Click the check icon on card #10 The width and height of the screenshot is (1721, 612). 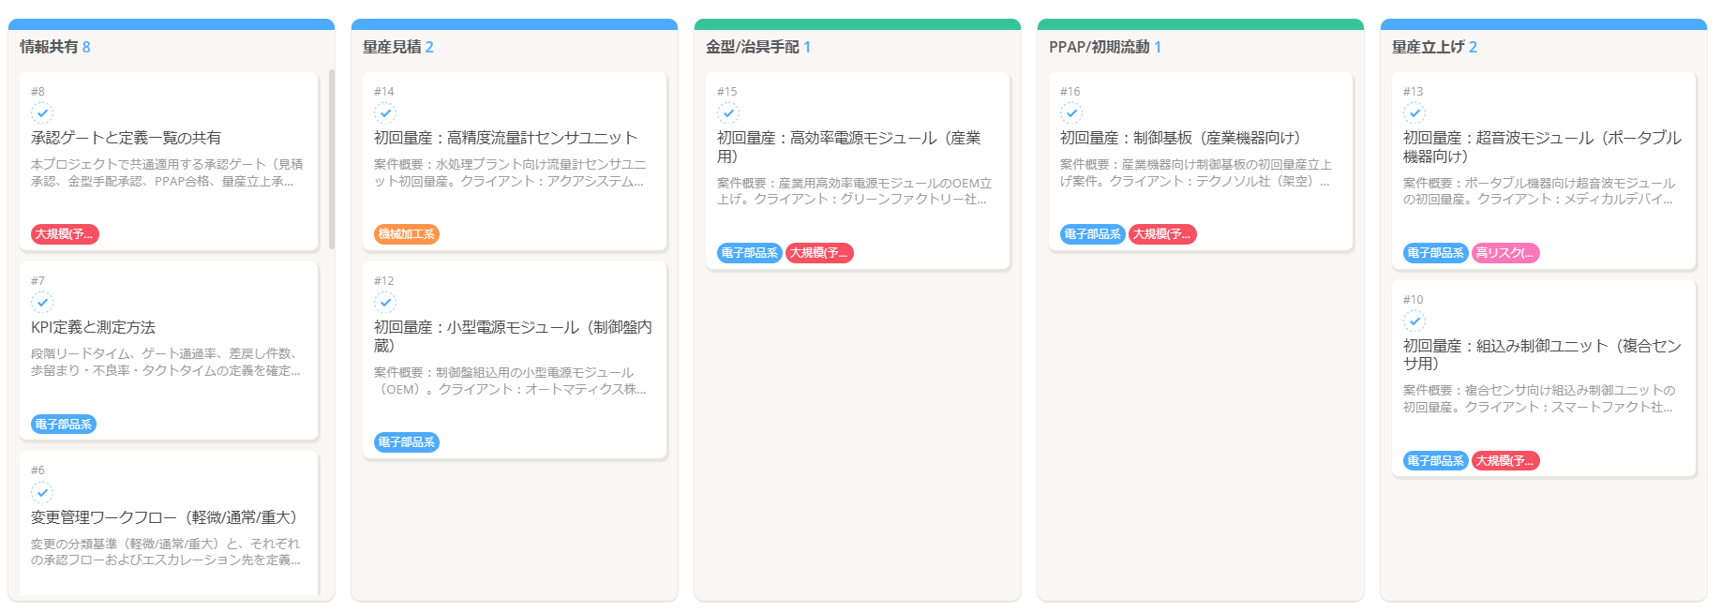pos(1414,321)
